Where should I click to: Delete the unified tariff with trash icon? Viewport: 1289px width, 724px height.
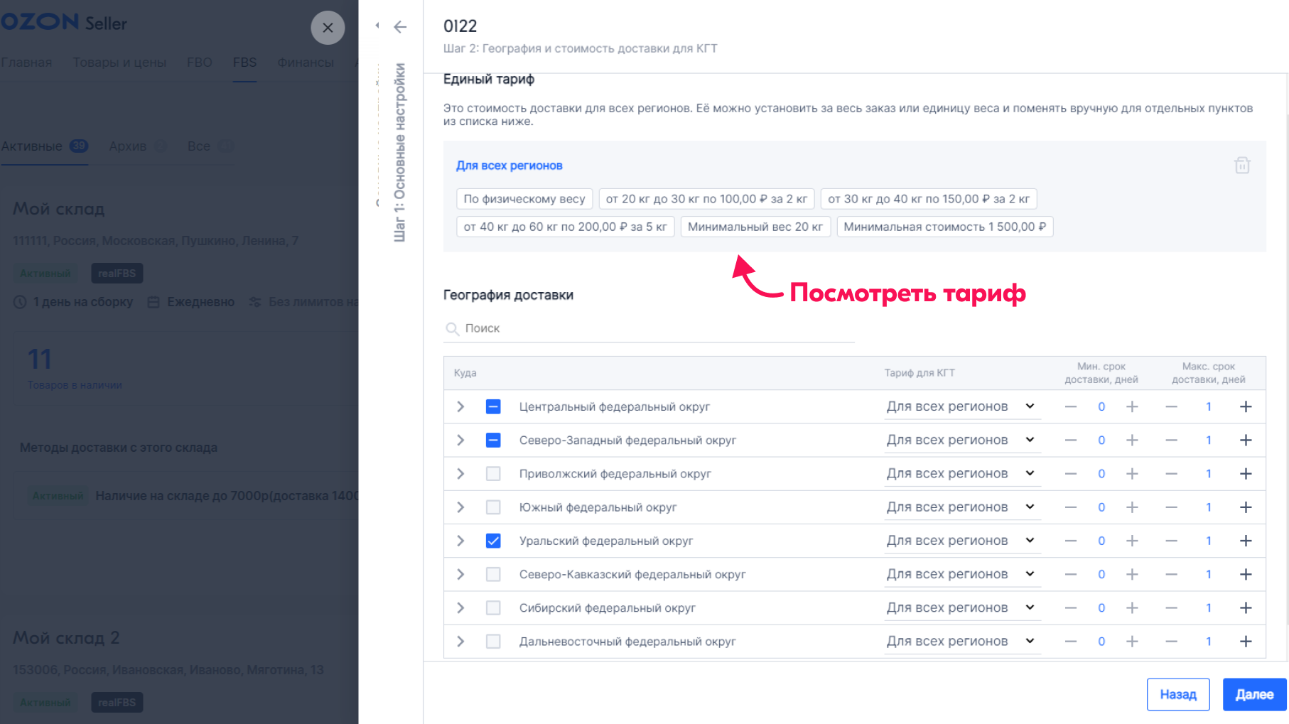(1241, 166)
